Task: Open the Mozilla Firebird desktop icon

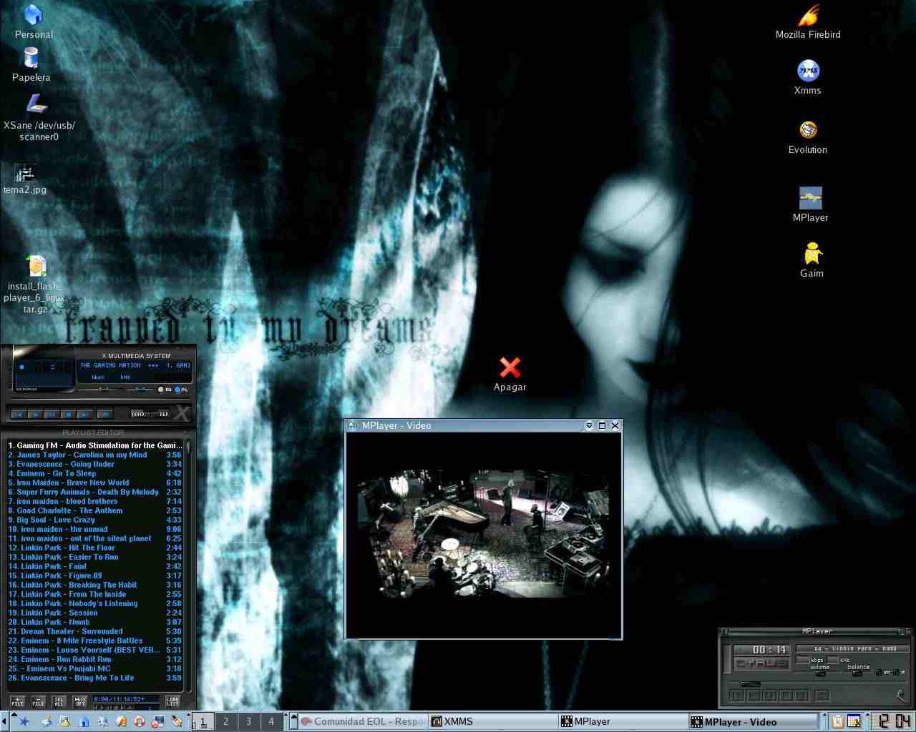Action: pos(808,17)
